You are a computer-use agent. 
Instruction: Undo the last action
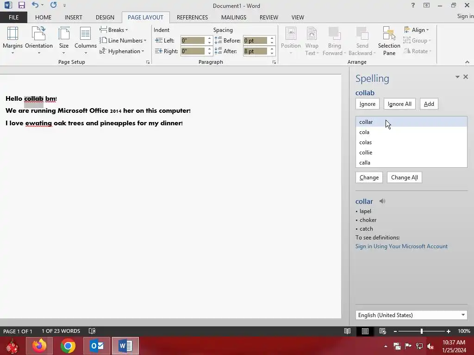[35, 5]
